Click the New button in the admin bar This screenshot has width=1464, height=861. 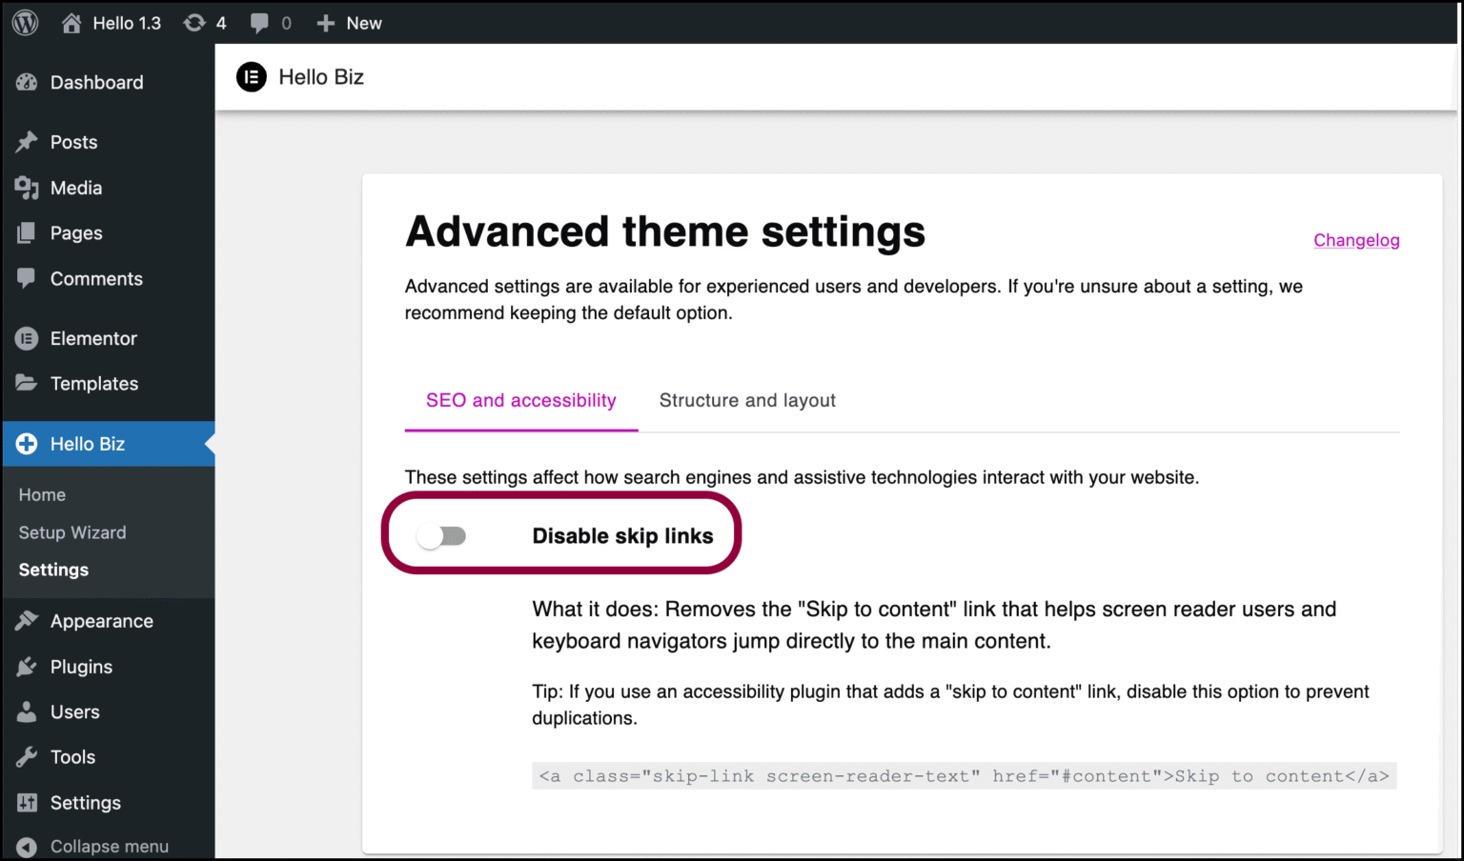tap(349, 22)
